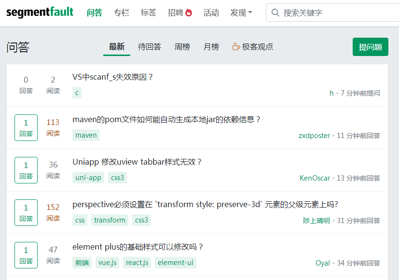Go to 专栏 in the navigation
399x280 pixels.
[x=122, y=13]
